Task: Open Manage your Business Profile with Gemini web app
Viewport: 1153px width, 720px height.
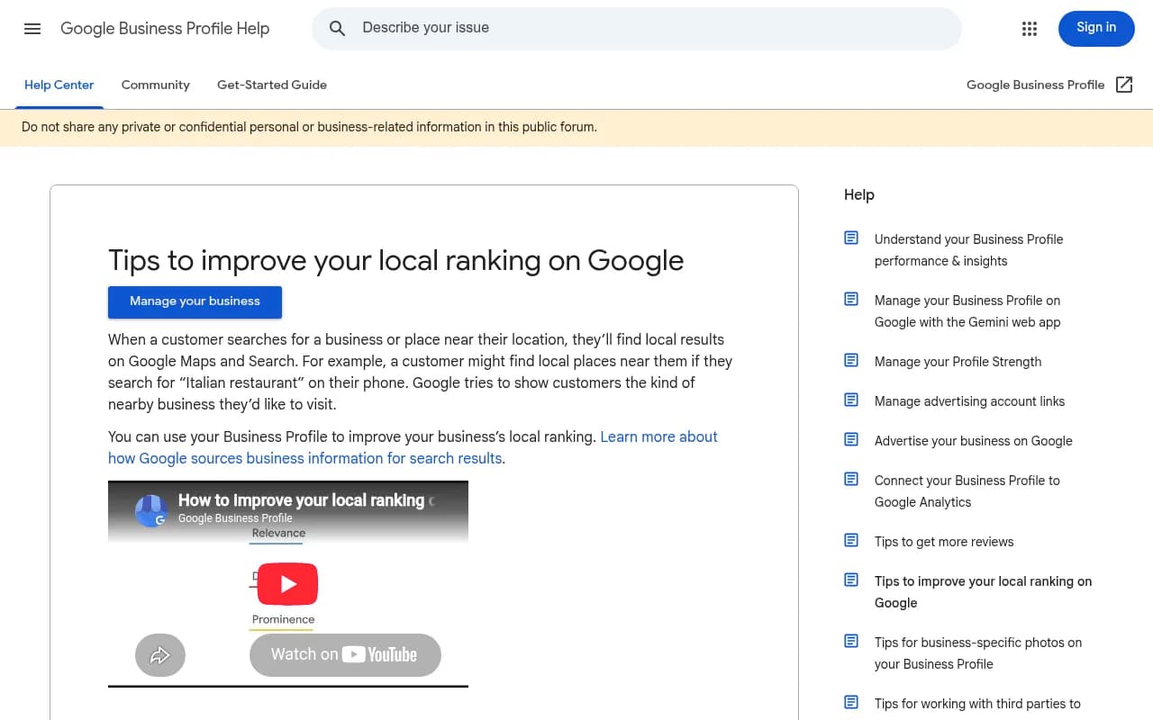Action: tap(967, 311)
